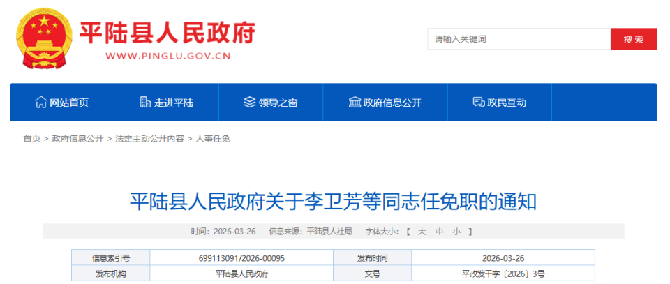Go to 首页 in the breadcrumb

pyautogui.click(x=31, y=138)
